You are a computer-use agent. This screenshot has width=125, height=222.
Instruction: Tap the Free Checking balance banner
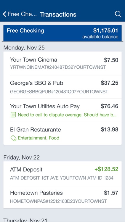coord(62,33)
